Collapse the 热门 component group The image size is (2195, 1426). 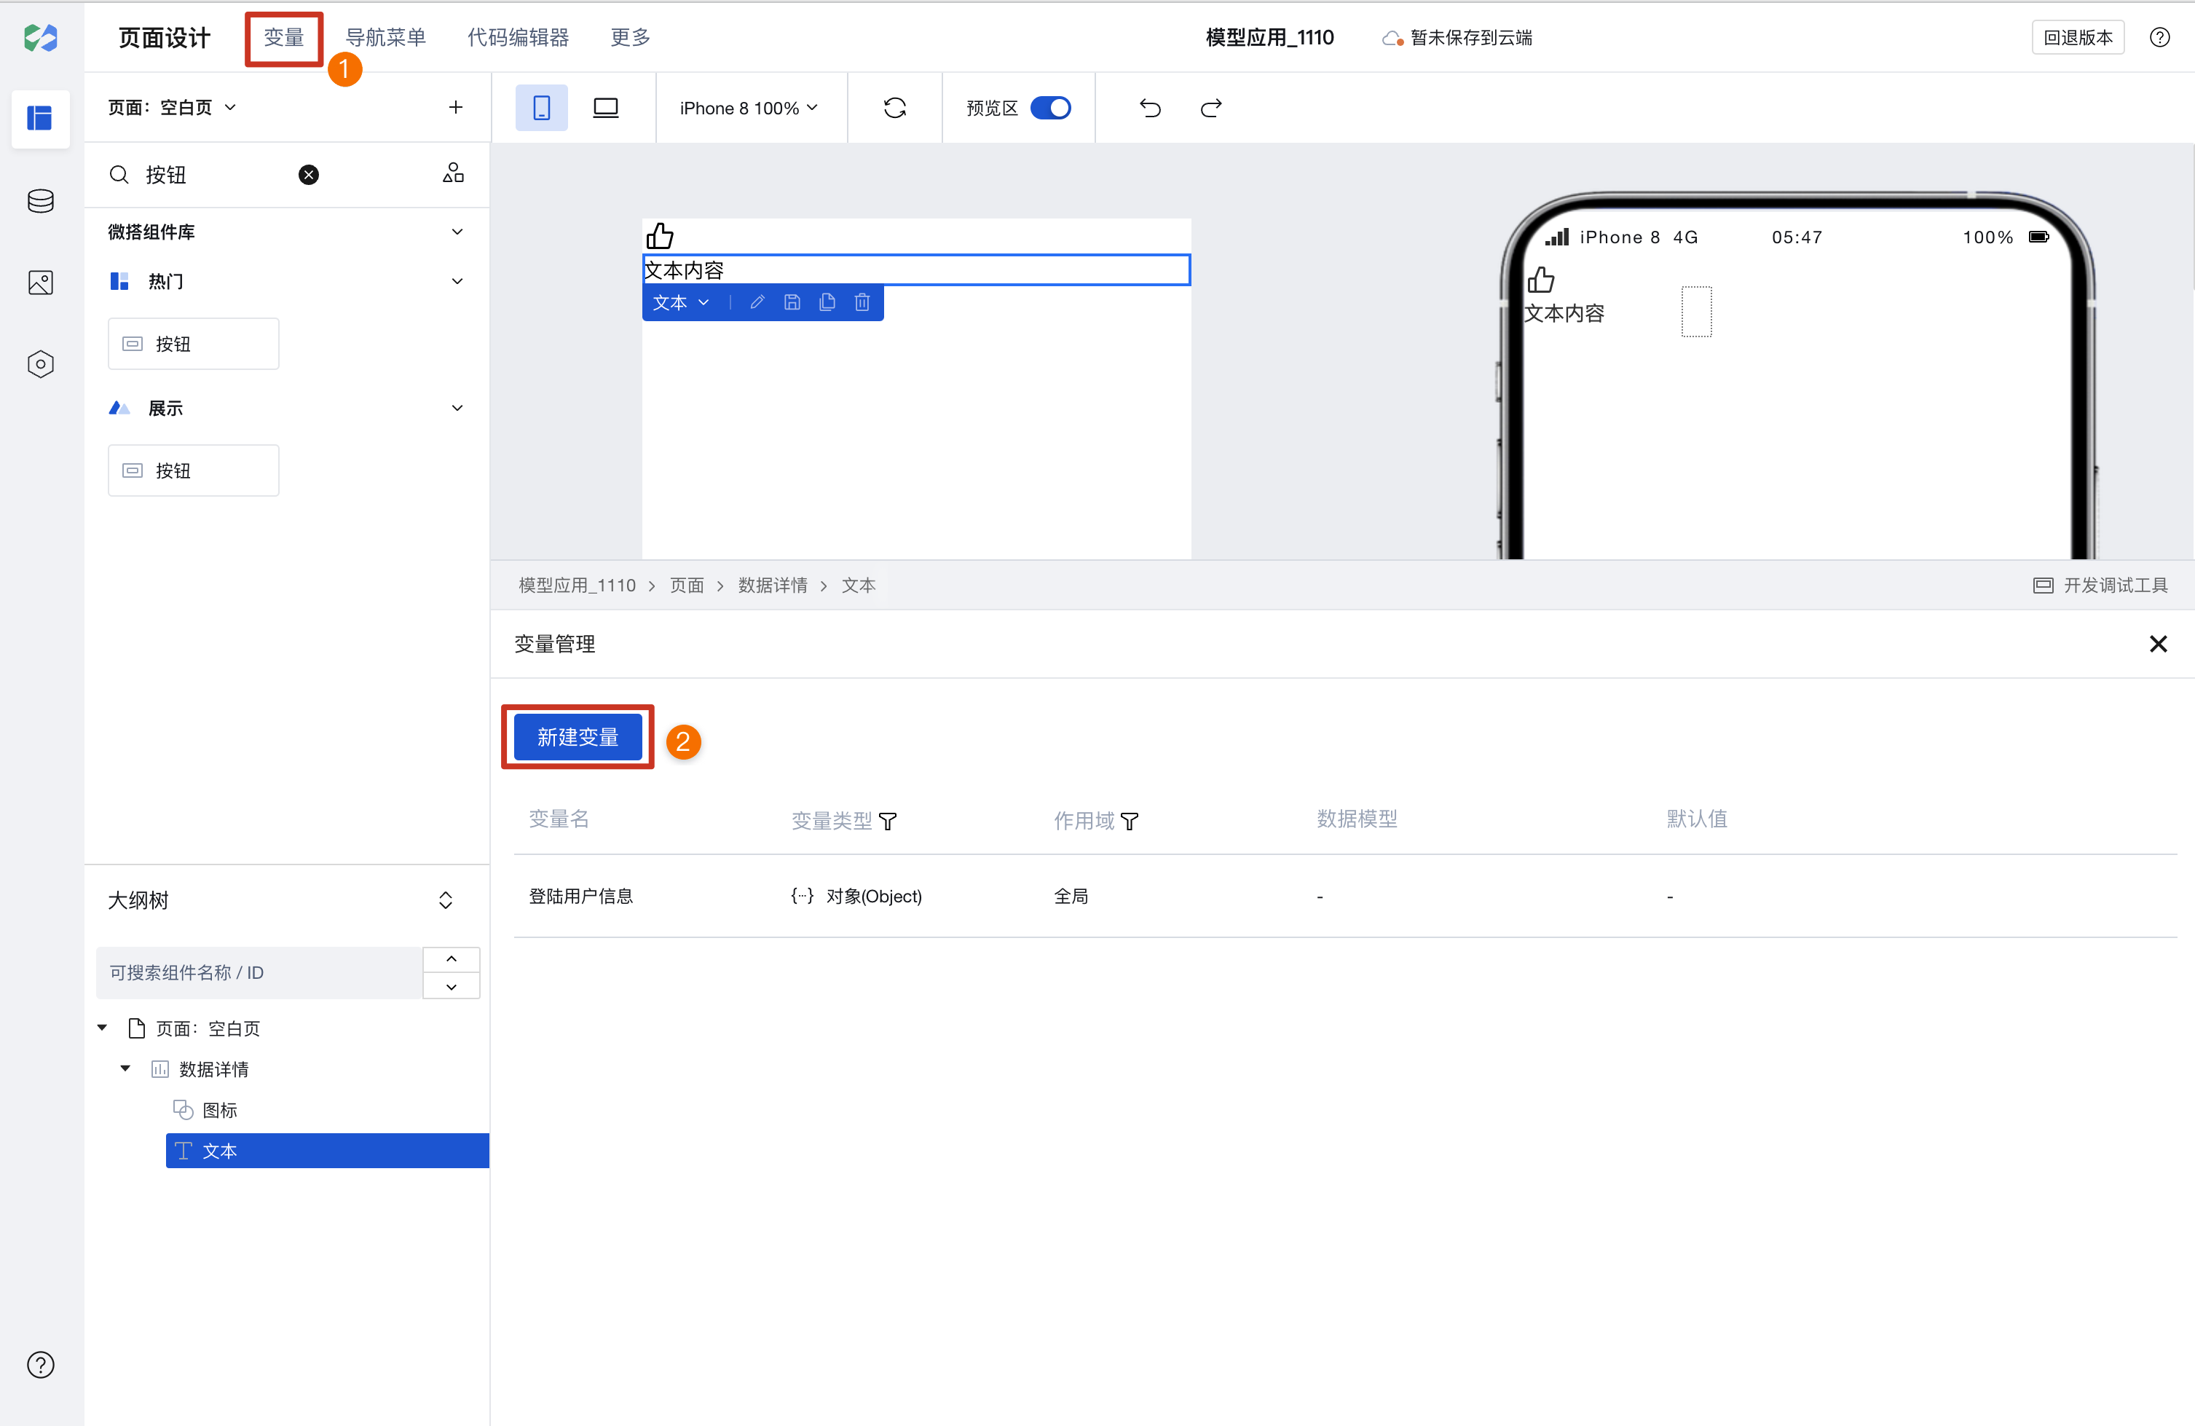tap(457, 280)
